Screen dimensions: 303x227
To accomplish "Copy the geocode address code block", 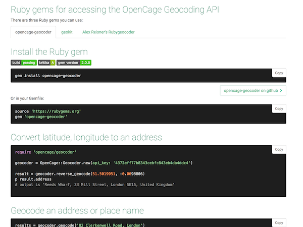I will coord(279,223).
